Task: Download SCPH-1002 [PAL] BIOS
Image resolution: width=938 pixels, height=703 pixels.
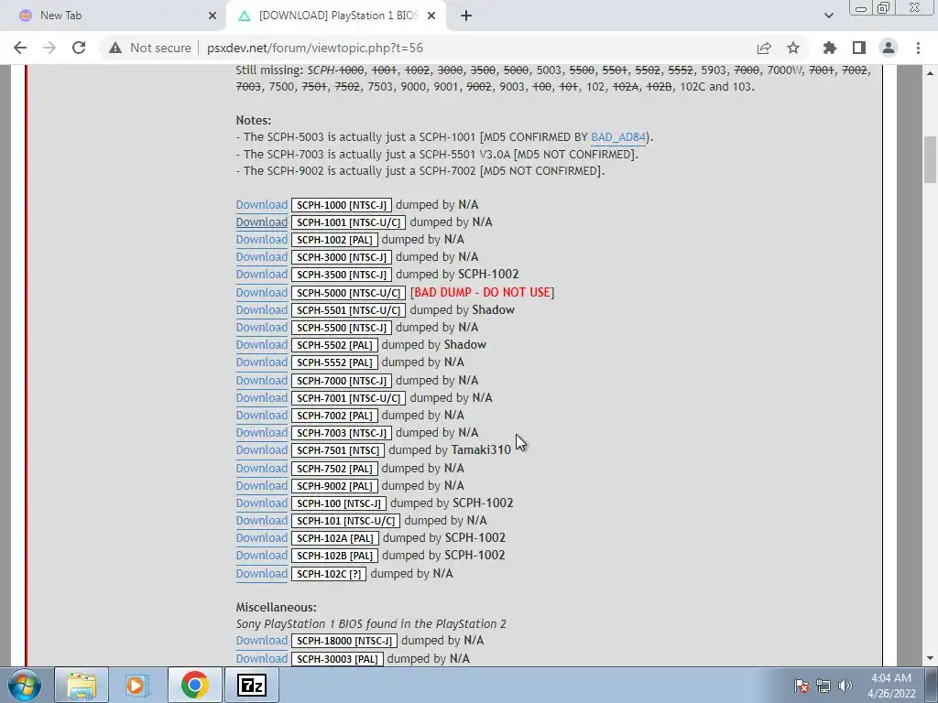Action: pyautogui.click(x=261, y=240)
